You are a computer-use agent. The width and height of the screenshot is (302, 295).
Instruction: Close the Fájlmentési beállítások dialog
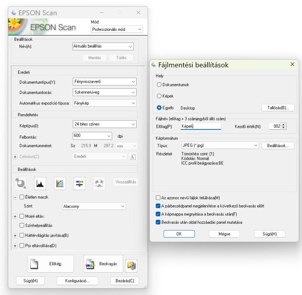(x=292, y=64)
